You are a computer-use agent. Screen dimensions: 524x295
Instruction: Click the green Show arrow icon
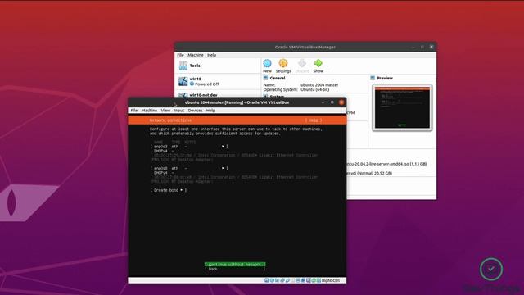pos(318,63)
